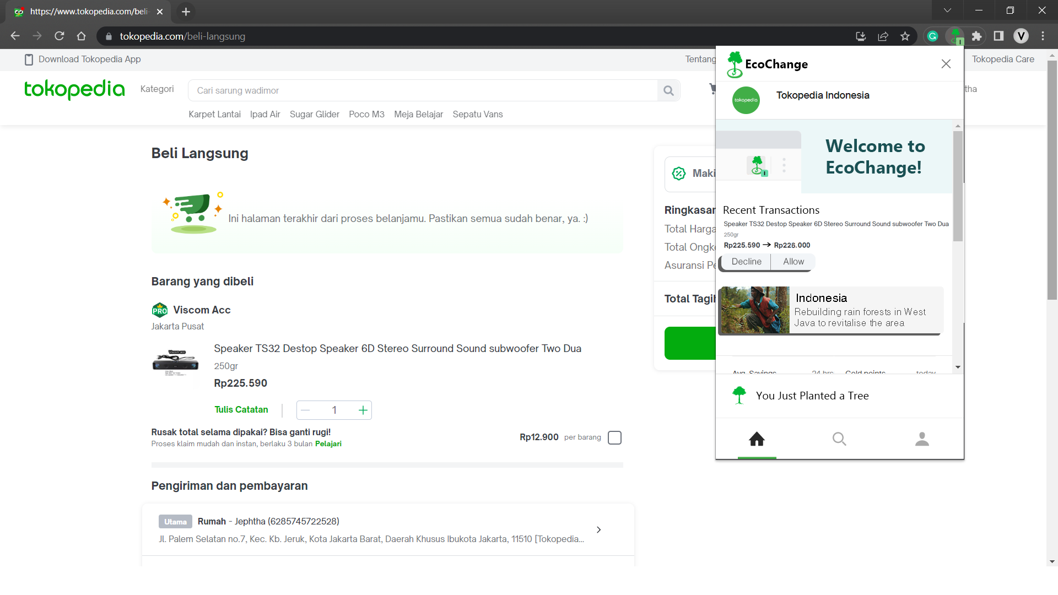This screenshot has height=595, width=1058.
Task: Click the Tokopedia logo
Action: point(74,89)
